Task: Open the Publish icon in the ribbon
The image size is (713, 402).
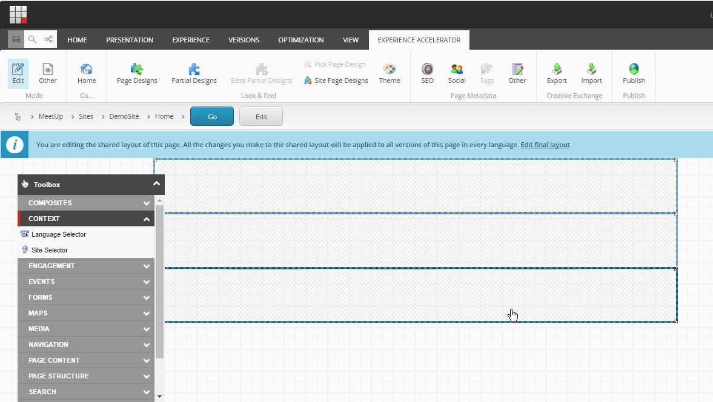Action: 634,73
